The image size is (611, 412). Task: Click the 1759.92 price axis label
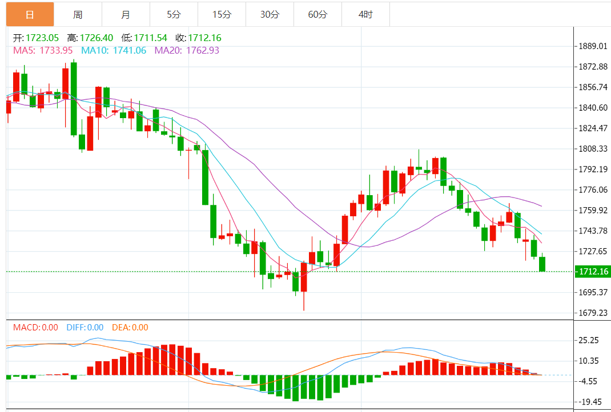click(593, 211)
